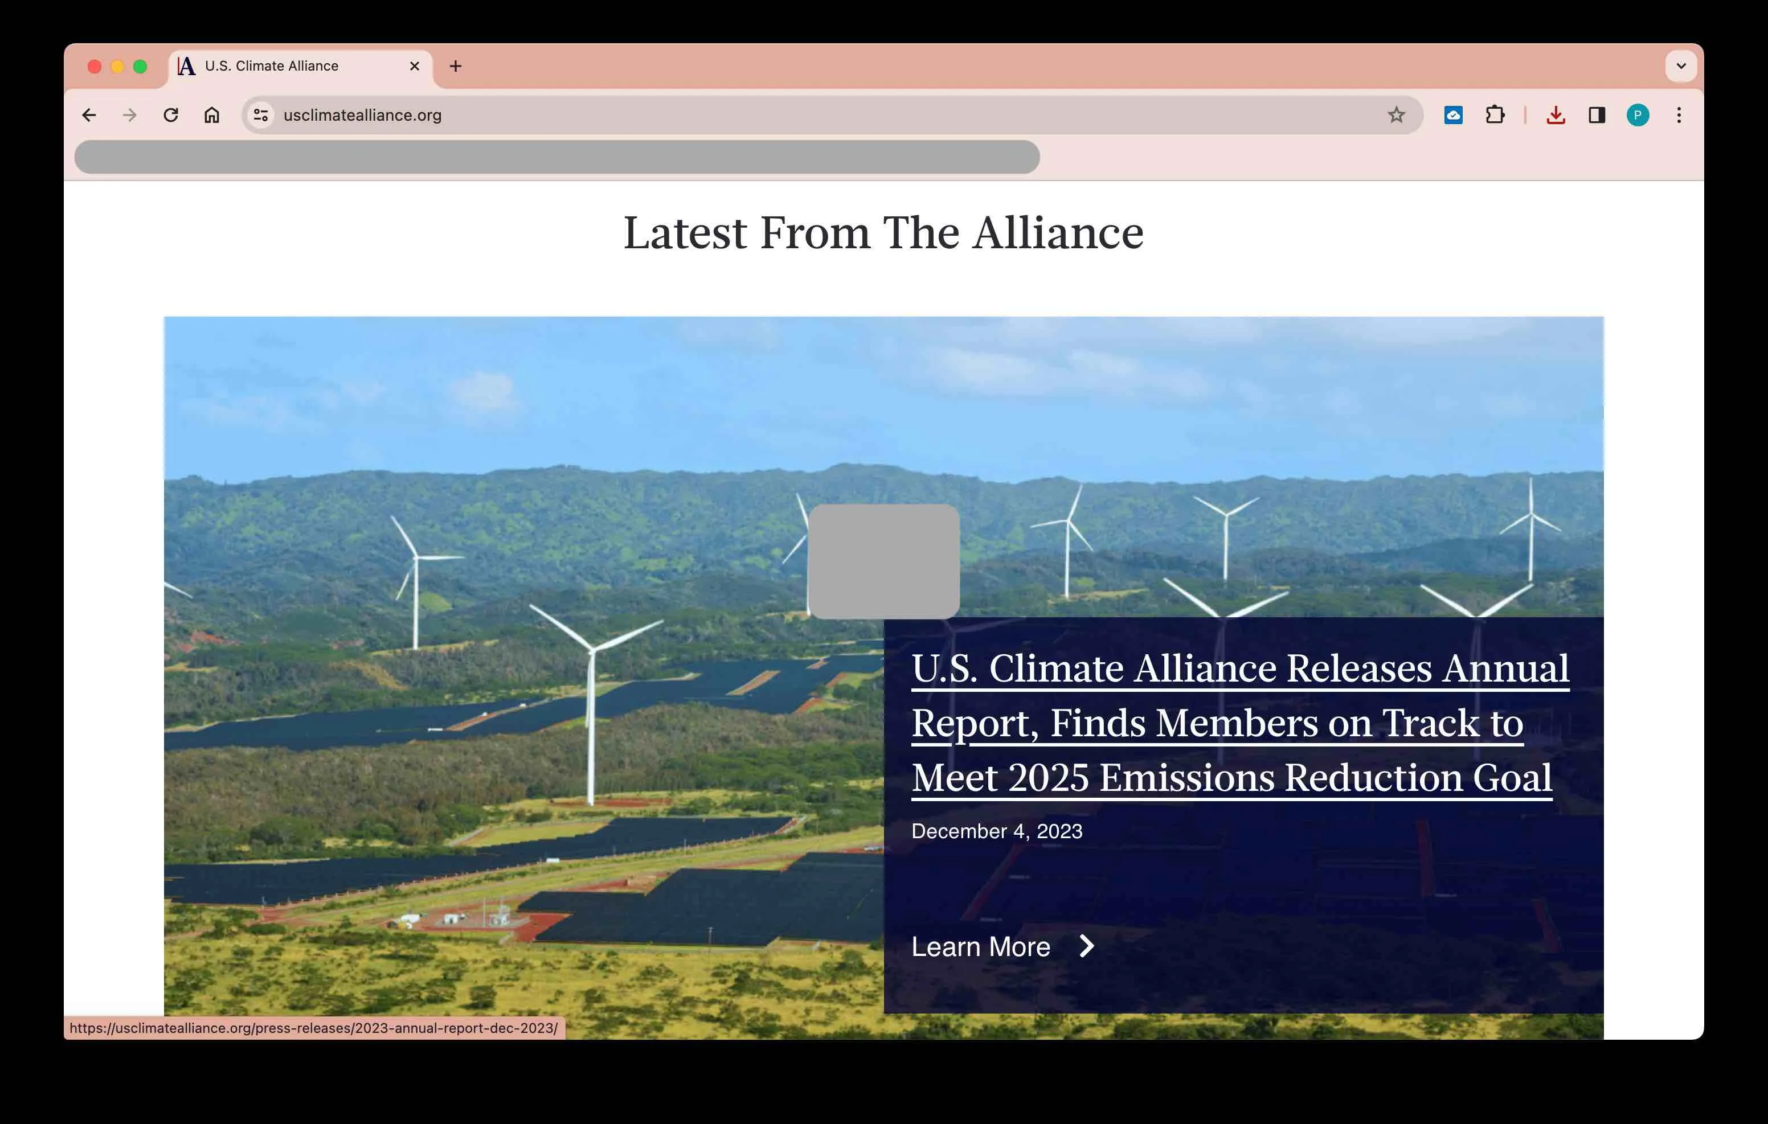Open the Annual Report press release headline link
This screenshot has width=1768, height=1124.
pyautogui.click(x=1240, y=723)
